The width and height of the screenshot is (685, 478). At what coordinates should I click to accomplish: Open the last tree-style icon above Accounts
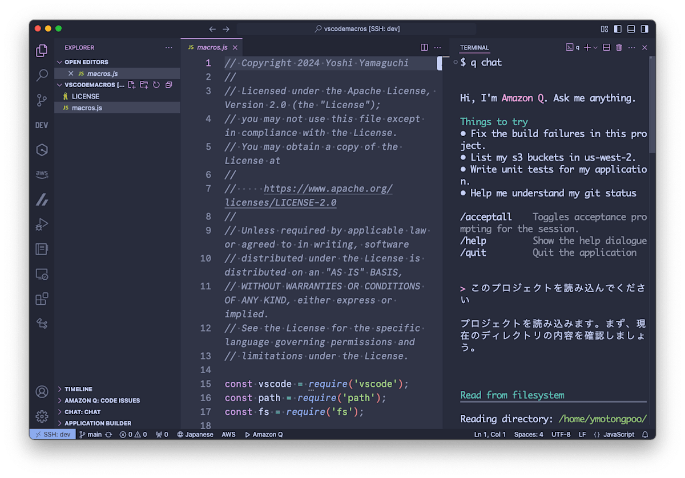point(42,323)
